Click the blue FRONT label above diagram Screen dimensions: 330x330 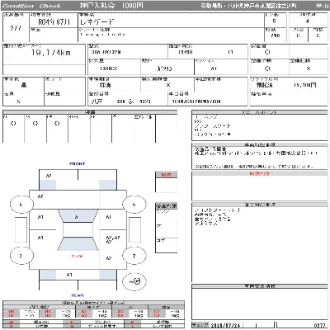[78, 164]
